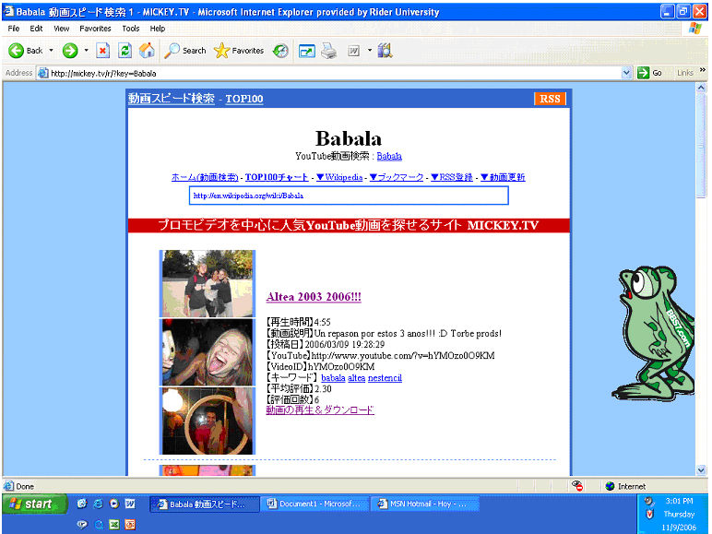
Task: Click the scrollbar down arrow
Action: click(701, 470)
